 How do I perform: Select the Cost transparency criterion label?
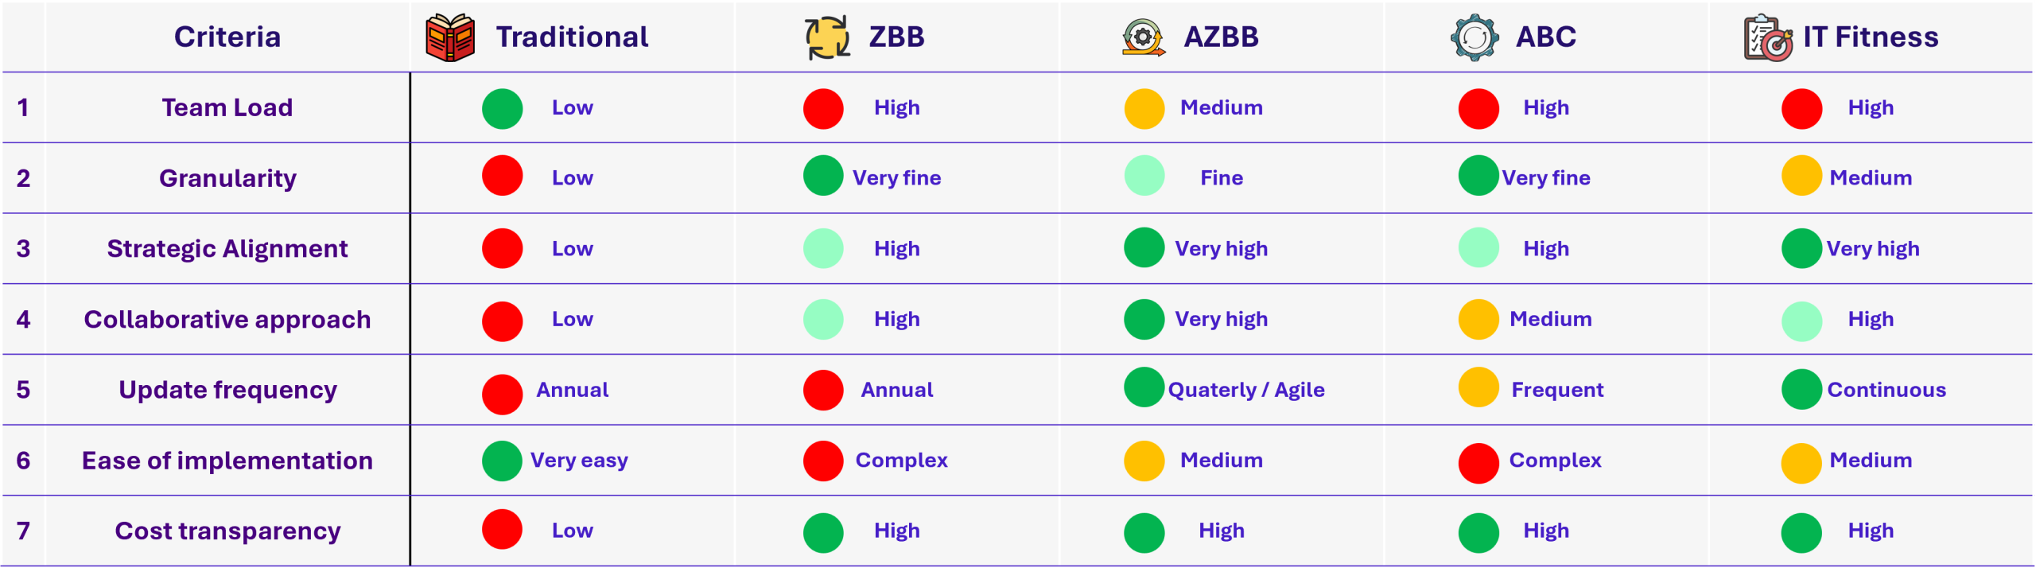pyautogui.click(x=227, y=531)
